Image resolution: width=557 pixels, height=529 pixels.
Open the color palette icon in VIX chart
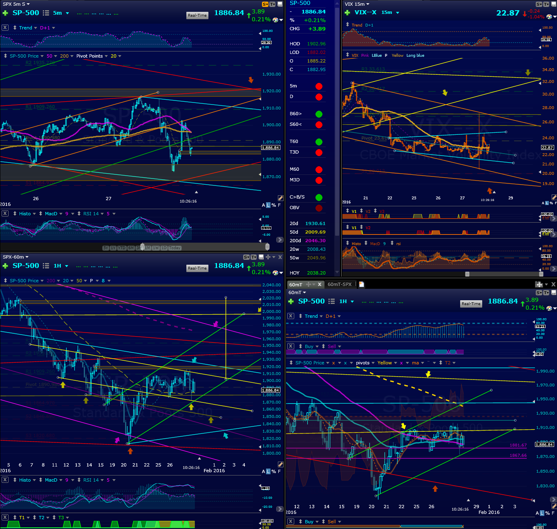[x=549, y=17]
